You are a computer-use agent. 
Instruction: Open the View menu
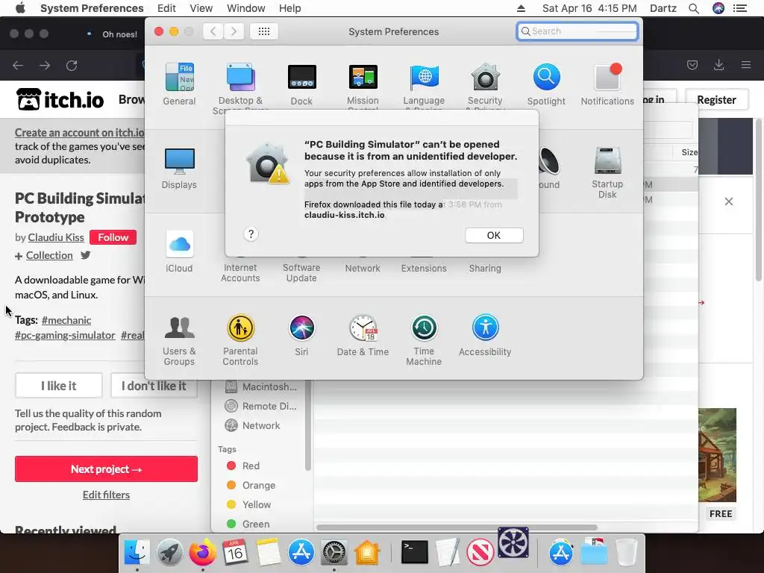tap(201, 8)
